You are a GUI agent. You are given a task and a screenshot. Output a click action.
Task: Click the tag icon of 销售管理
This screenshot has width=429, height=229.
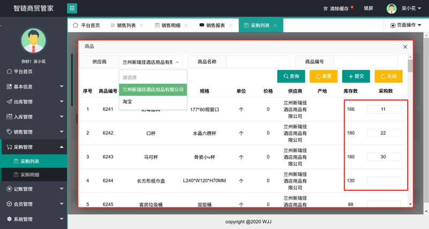(9, 131)
